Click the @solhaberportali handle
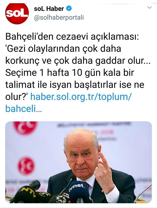This screenshot has width=157, height=208. click(59, 18)
